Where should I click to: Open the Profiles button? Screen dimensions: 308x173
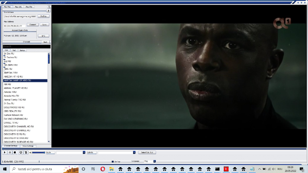[43, 16]
